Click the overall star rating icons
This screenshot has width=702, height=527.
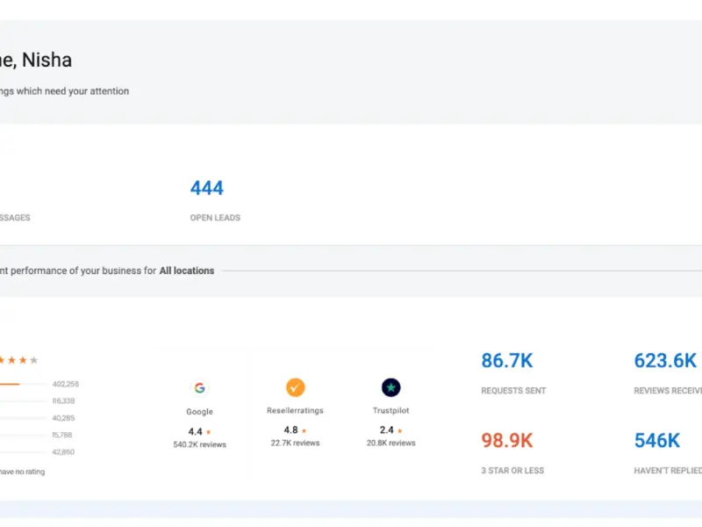pos(18,360)
